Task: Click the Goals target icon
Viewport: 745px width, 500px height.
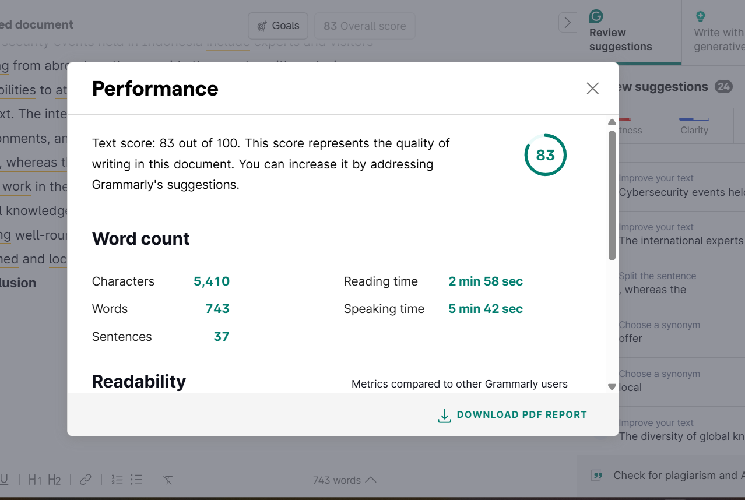Action: 262,26
